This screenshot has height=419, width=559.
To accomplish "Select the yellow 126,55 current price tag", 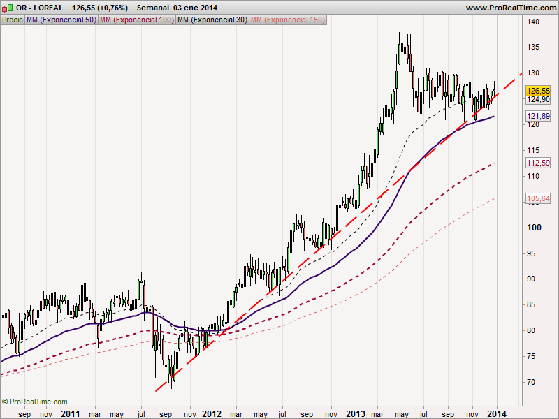I will tap(538, 91).
